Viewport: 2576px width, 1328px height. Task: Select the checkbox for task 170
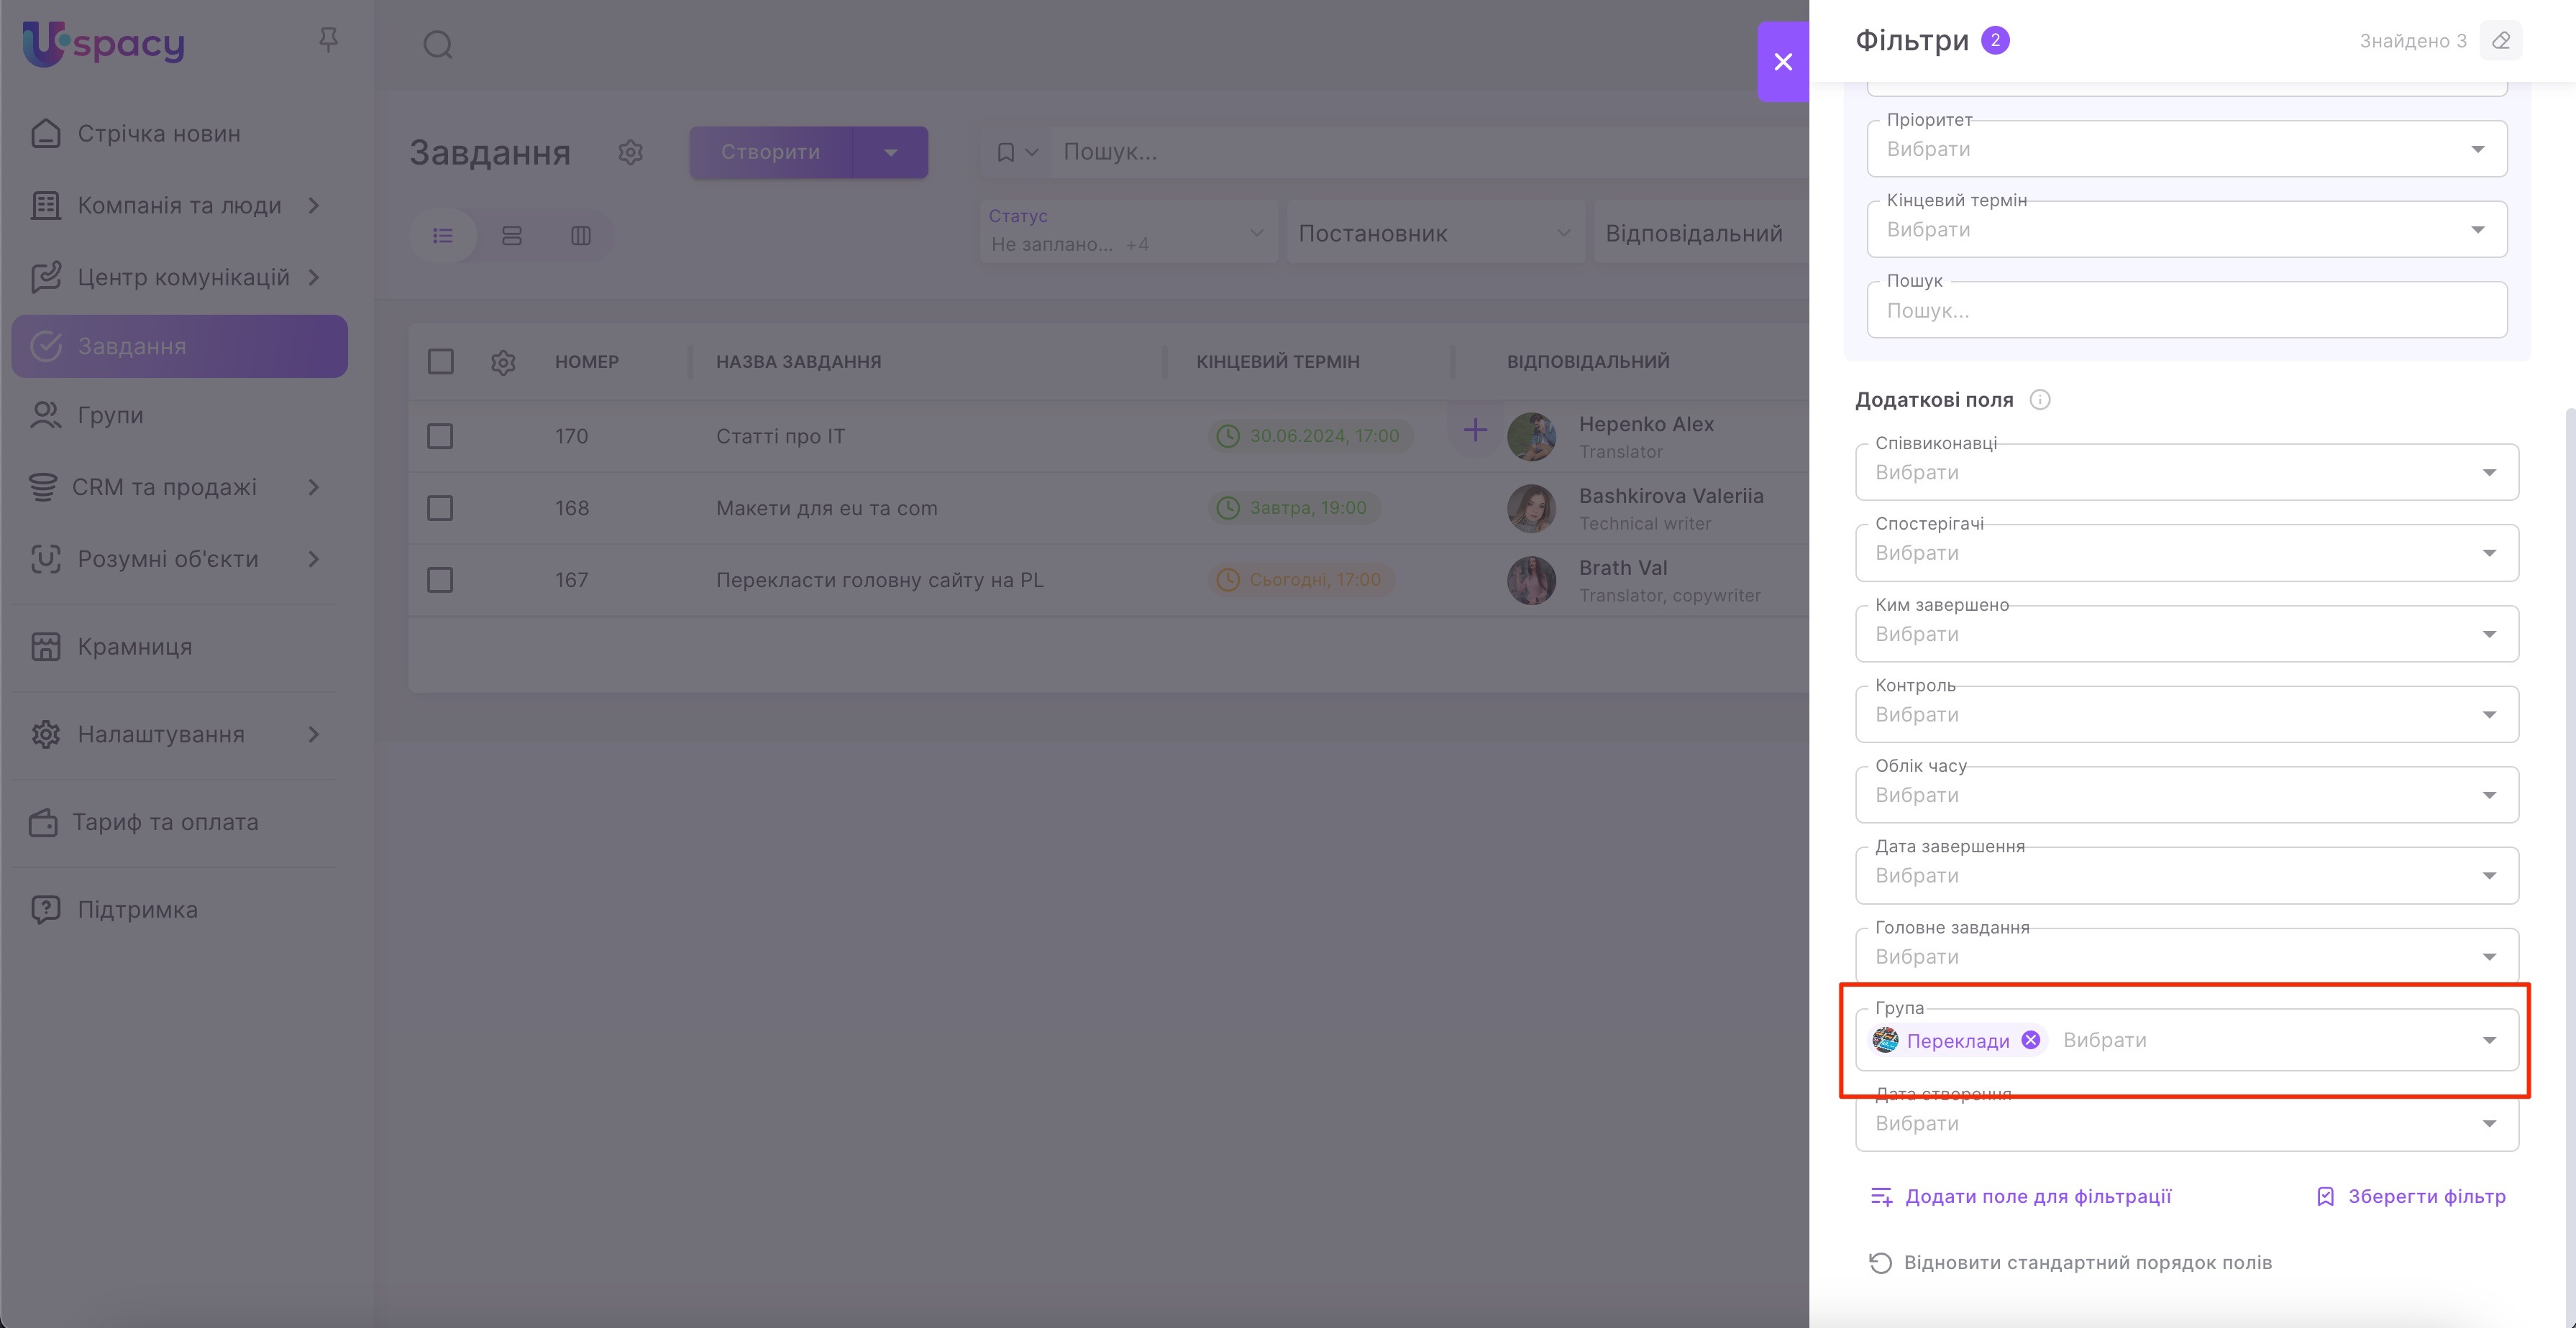pyautogui.click(x=440, y=437)
